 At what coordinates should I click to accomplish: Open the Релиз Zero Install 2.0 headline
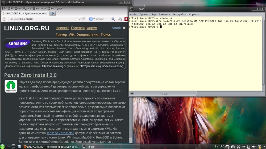click(x=30, y=75)
